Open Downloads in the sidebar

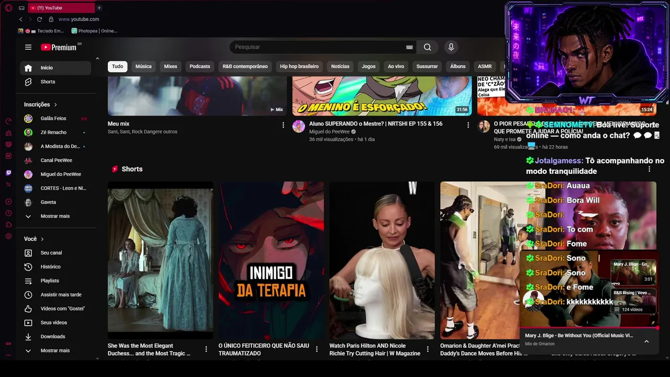click(x=55, y=337)
